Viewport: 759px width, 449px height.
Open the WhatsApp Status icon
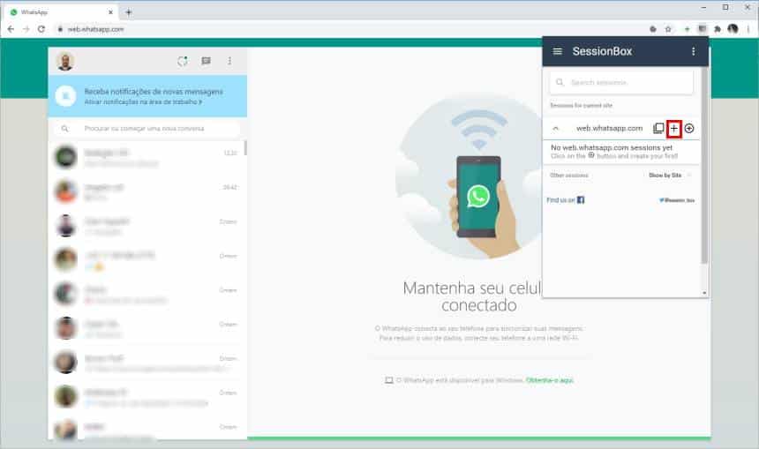(x=182, y=61)
